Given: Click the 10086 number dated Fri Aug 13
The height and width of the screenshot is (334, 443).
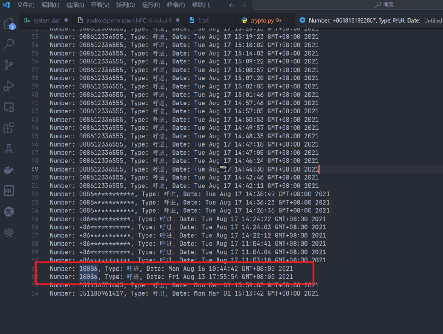Looking at the screenshot, I should click(x=88, y=277).
